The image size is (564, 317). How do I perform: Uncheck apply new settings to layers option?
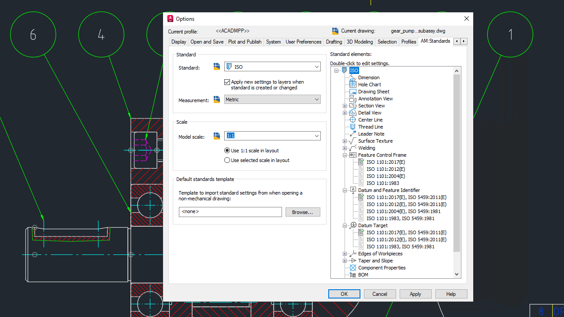[x=227, y=82]
